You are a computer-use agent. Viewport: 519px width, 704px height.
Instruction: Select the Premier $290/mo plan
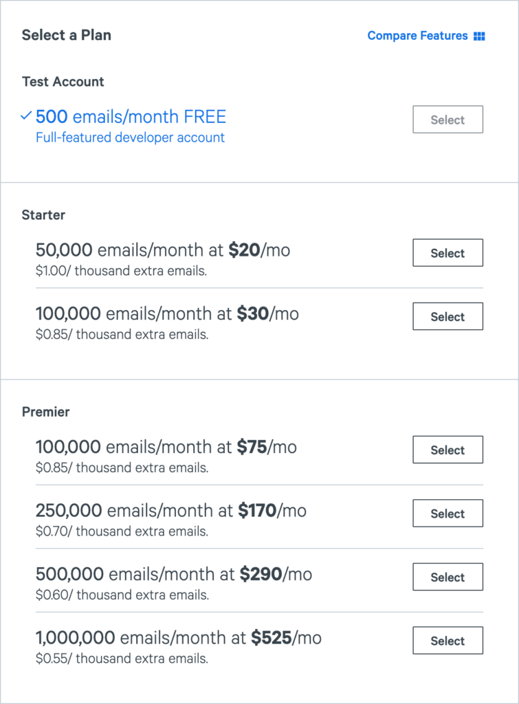pyautogui.click(x=448, y=577)
